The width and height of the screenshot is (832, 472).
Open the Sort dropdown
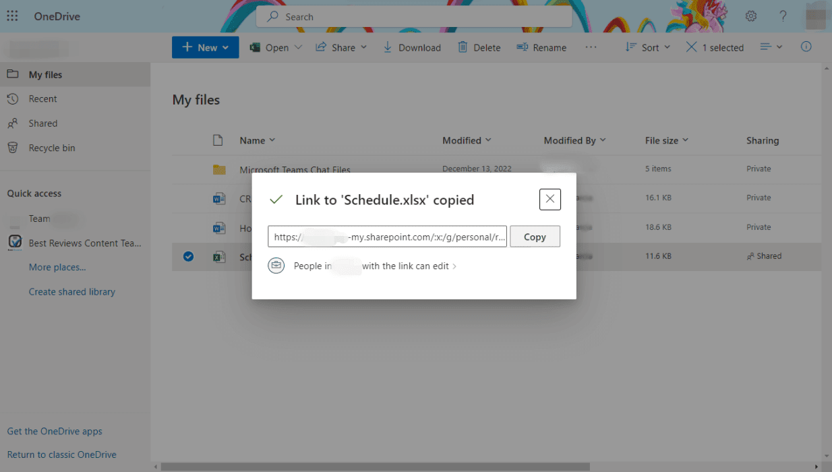647,47
